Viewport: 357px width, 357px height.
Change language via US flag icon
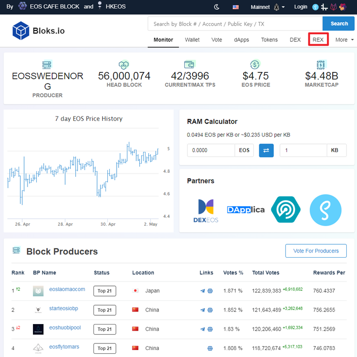click(x=236, y=7)
